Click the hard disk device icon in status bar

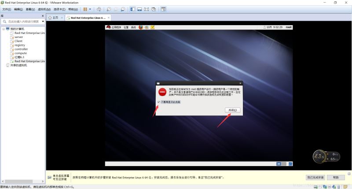(315, 186)
